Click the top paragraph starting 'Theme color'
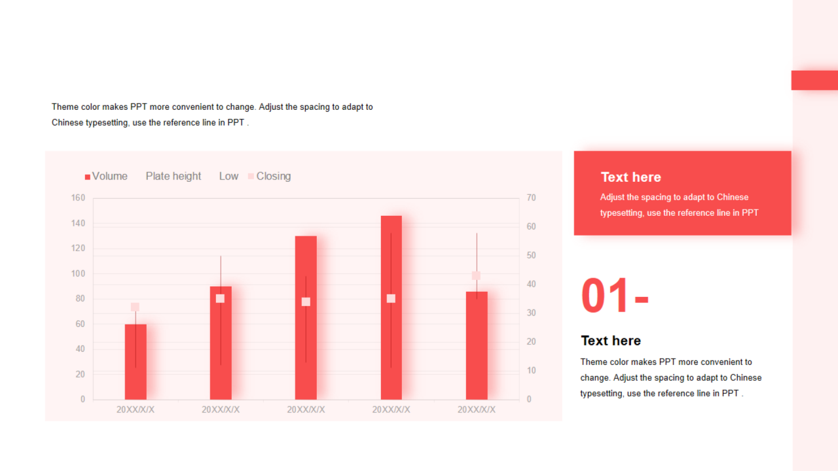Screen dimensions: 838x471 212,114
